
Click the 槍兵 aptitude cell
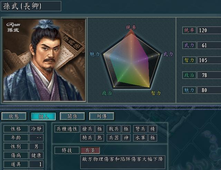click(87, 129)
